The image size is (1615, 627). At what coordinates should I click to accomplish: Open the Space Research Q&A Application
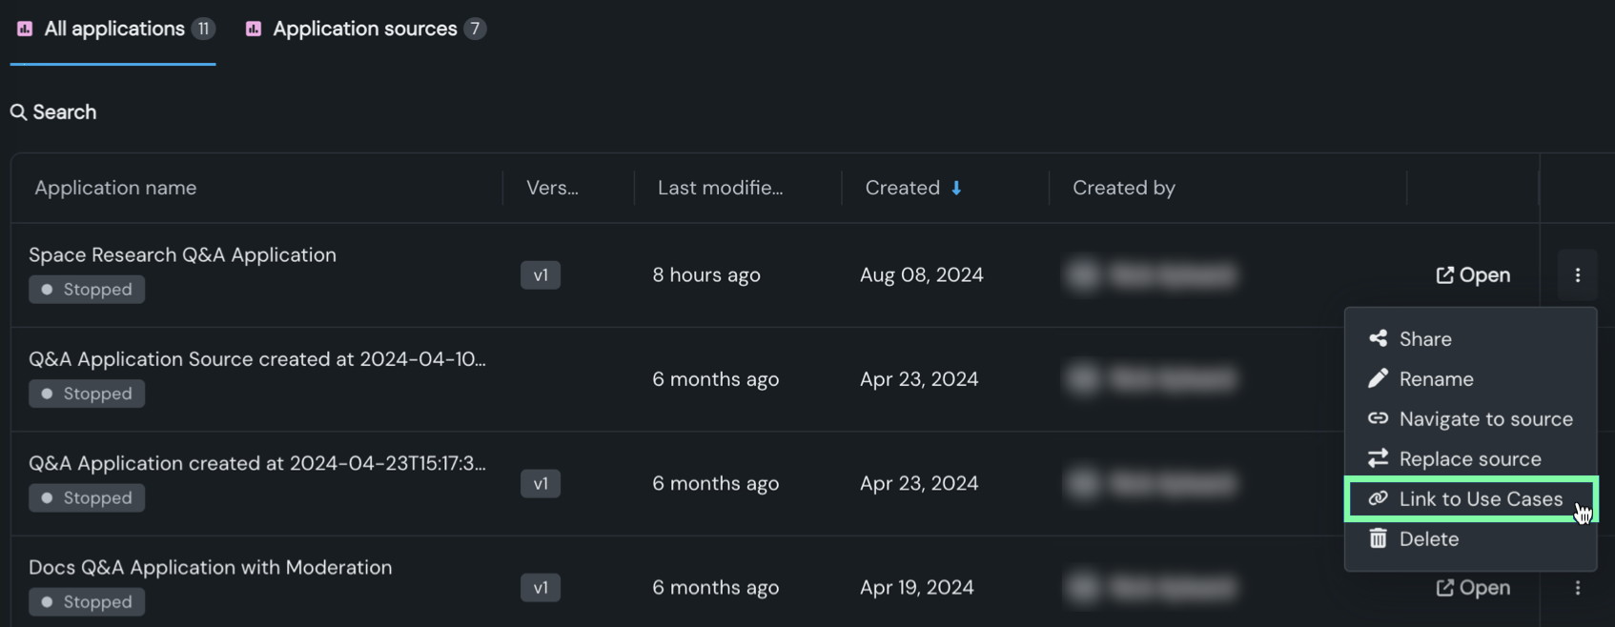tap(1473, 275)
